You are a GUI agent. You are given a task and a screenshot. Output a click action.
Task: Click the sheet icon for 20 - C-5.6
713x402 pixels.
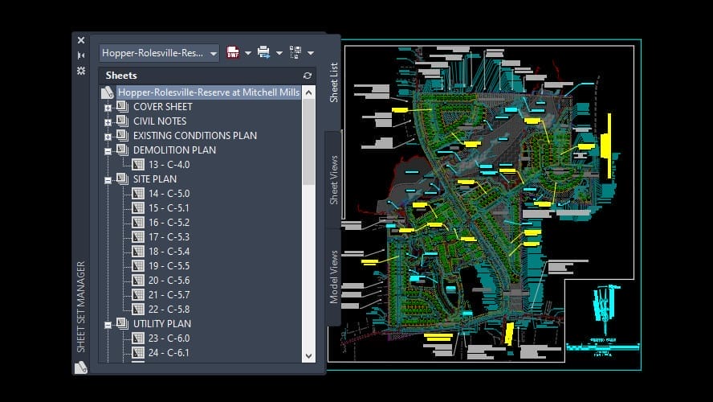click(x=138, y=281)
